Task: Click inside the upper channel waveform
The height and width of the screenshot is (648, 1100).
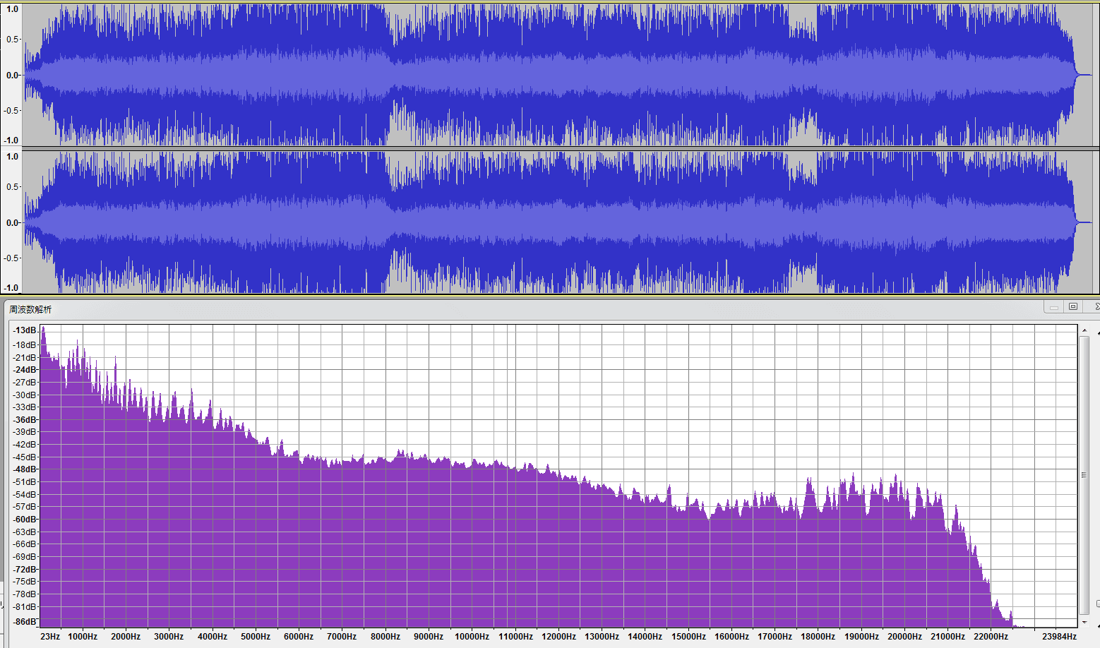Action: pyautogui.click(x=558, y=75)
